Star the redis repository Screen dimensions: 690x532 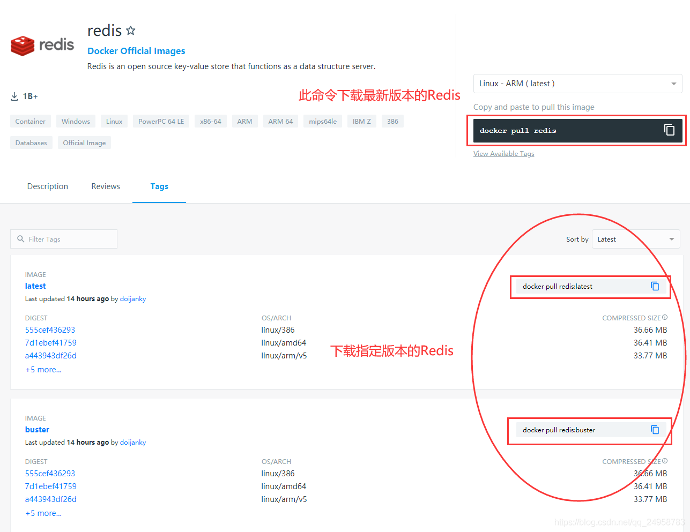click(x=131, y=31)
